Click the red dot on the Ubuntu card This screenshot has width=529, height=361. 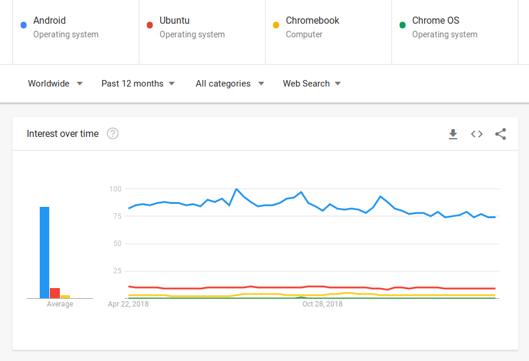[x=149, y=25]
